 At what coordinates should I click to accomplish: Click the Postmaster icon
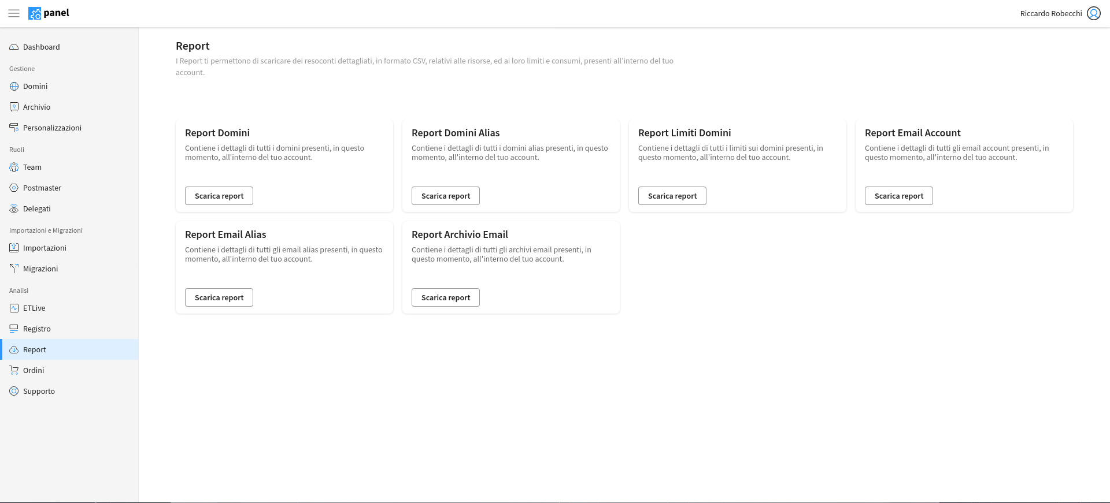(x=14, y=188)
